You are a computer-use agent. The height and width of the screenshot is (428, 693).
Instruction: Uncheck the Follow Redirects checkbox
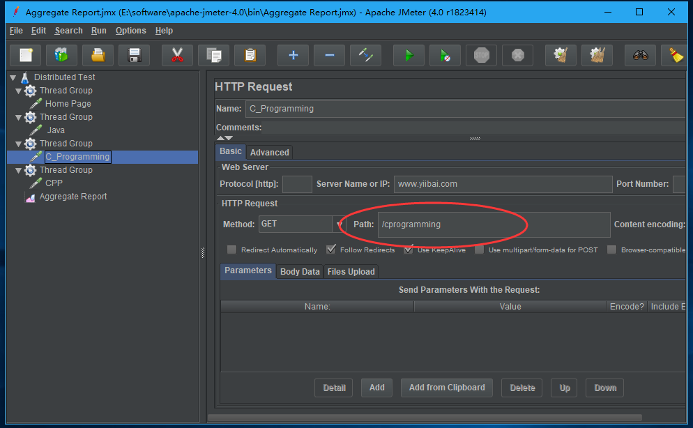[331, 250]
